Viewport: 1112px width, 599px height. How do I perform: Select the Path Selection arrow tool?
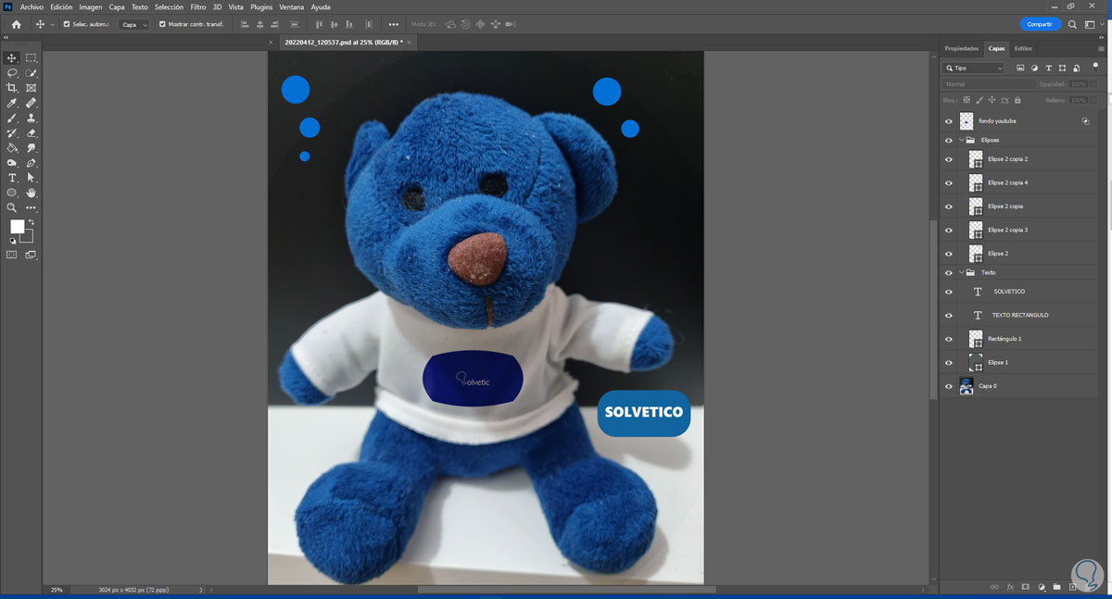(x=32, y=178)
